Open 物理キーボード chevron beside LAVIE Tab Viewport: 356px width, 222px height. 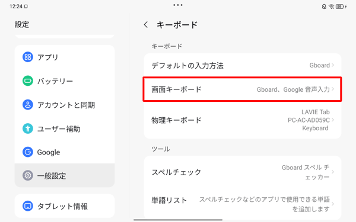tap(333, 120)
